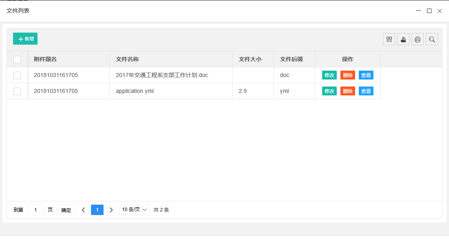Open the search icon in toolbar

pos(432,40)
